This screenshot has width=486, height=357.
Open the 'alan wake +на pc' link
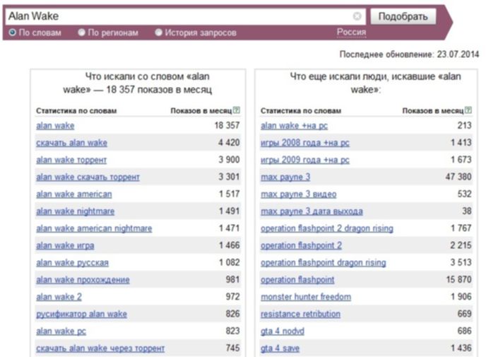click(294, 126)
